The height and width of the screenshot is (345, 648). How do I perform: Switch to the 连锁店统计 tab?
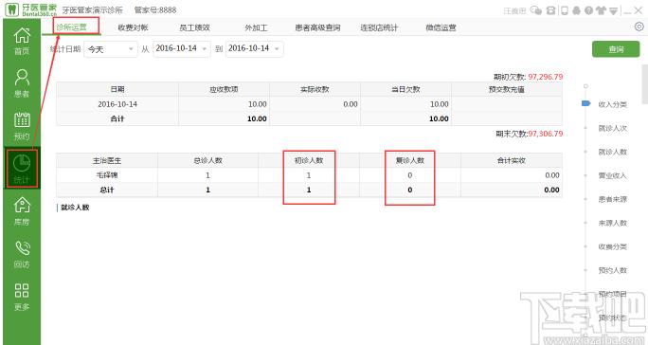tap(379, 27)
